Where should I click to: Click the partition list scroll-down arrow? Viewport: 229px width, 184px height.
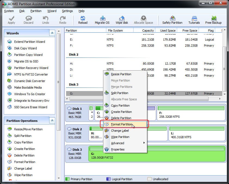pos(225,94)
